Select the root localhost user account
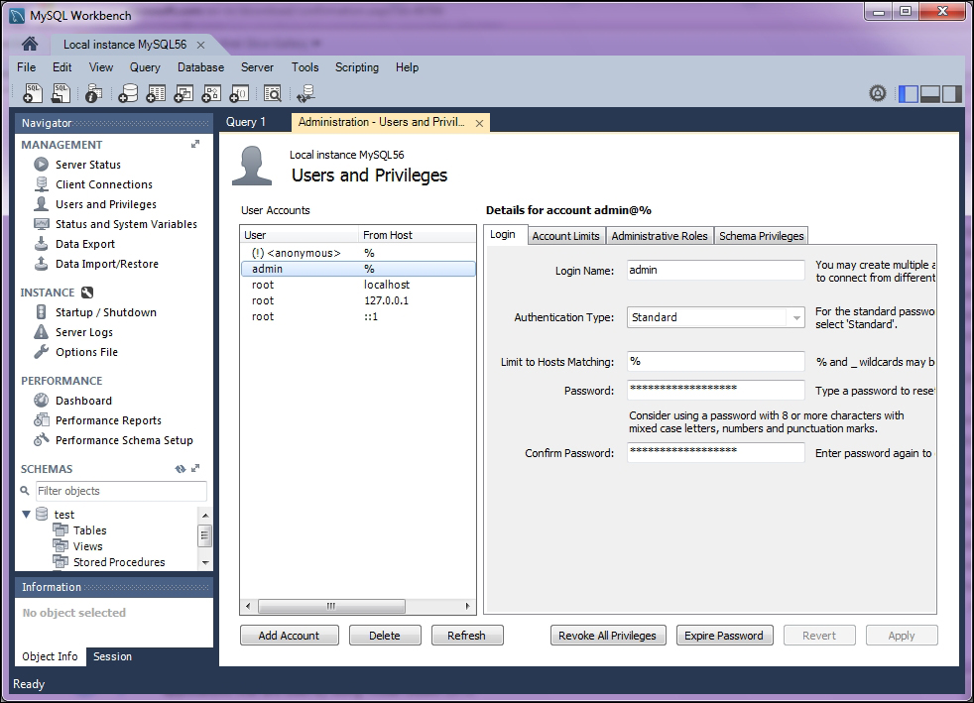974x703 pixels. [358, 285]
